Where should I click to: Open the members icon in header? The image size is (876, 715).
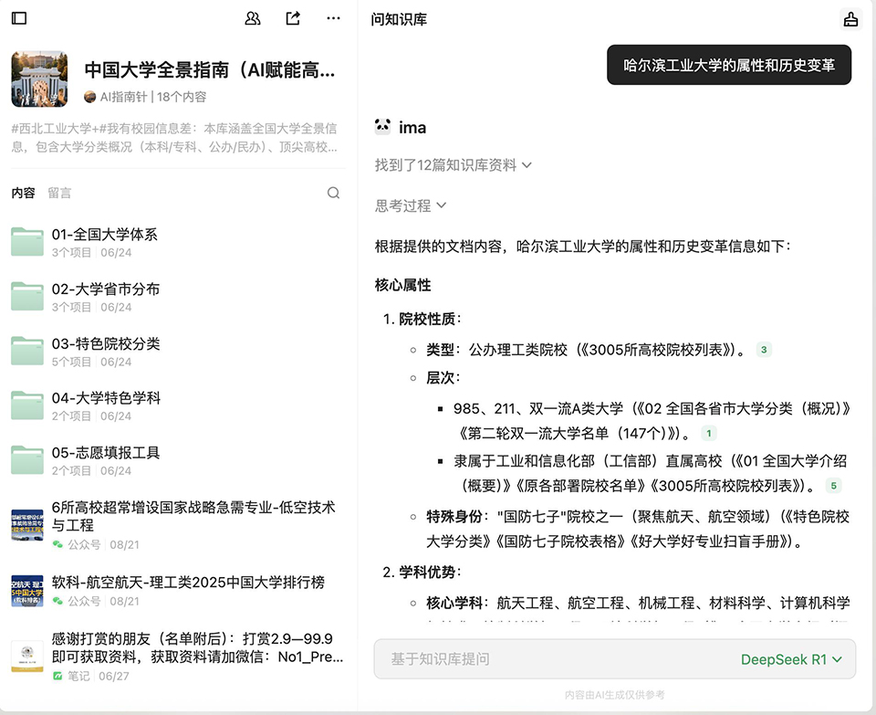(253, 18)
